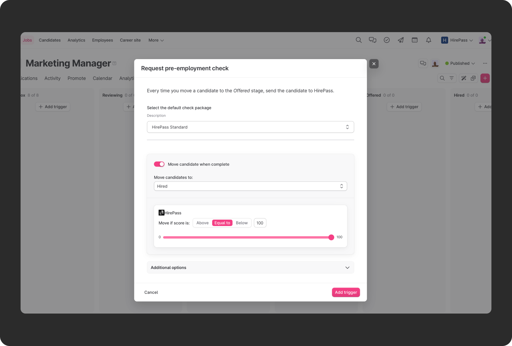Click the recruiter avatar beside Published status

tap(435, 63)
